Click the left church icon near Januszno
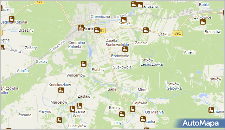225x130 pixels. click(x=134, y=4)
